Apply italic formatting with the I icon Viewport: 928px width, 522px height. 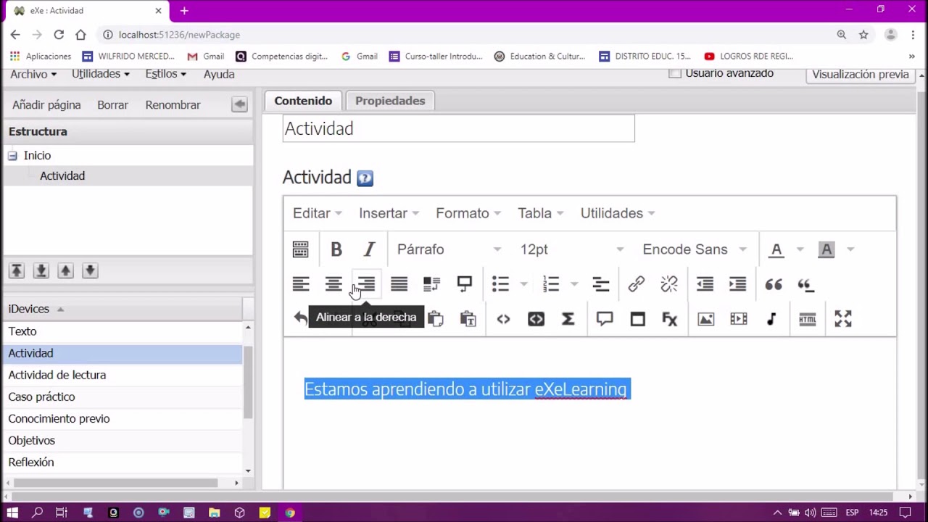(x=369, y=249)
